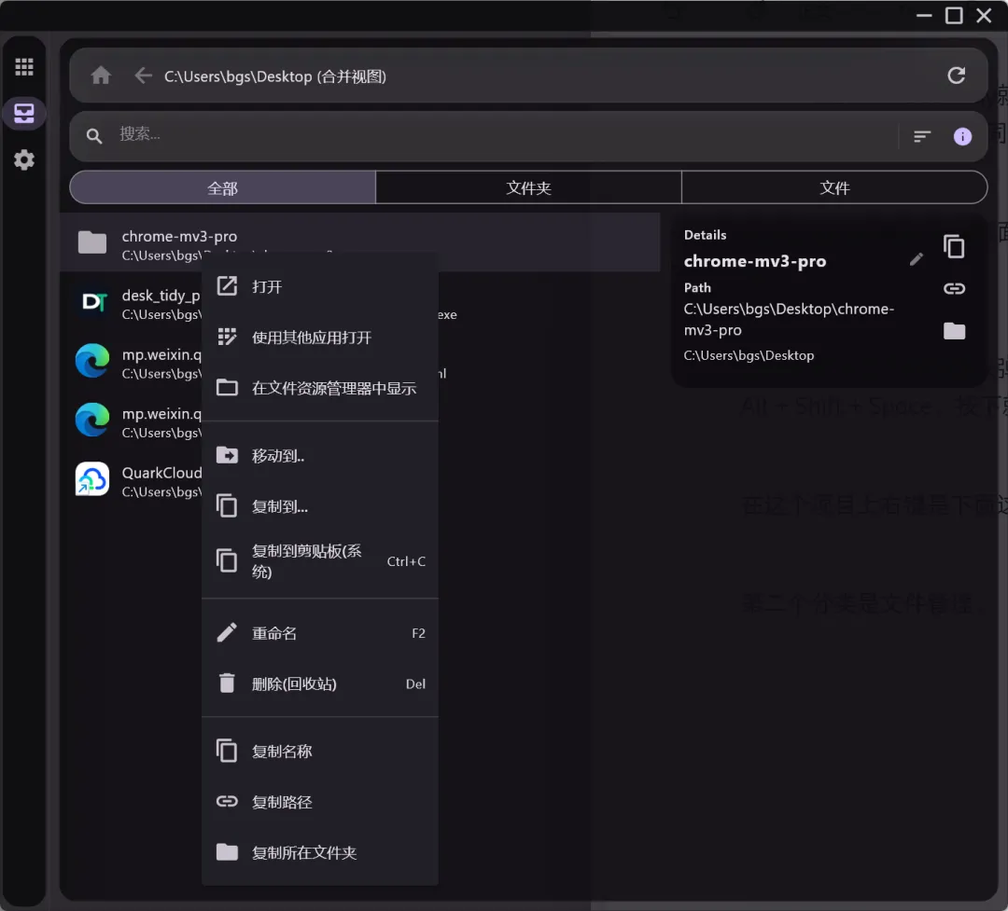Click the C:\Users\bgs\Desktop path text in Details
Image resolution: width=1008 pixels, height=911 pixels.
pyautogui.click(x=749, y=355)
